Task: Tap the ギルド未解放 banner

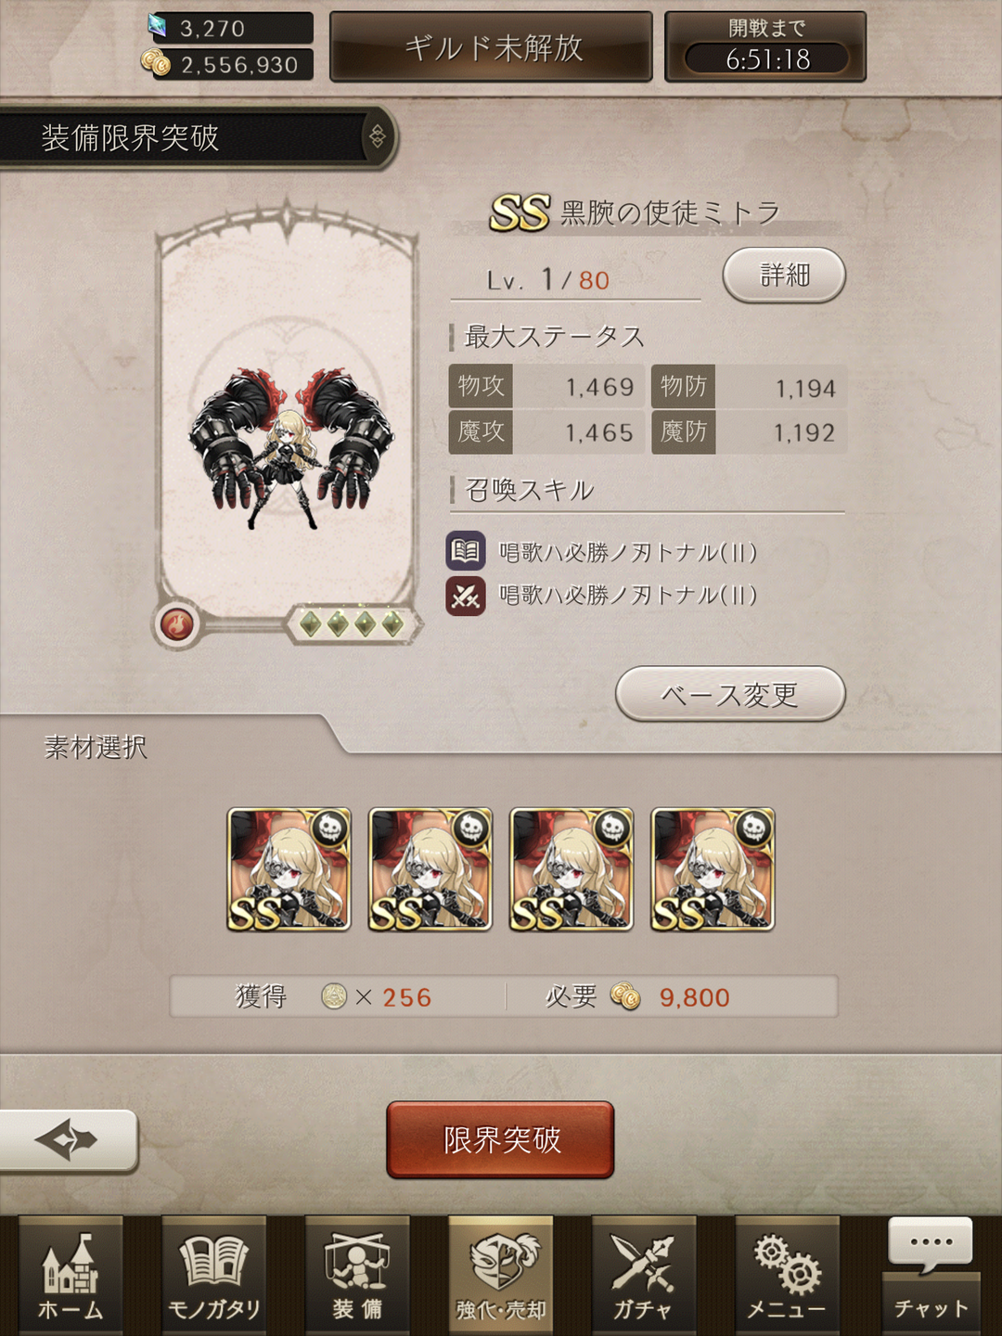Action: [492, 47]
